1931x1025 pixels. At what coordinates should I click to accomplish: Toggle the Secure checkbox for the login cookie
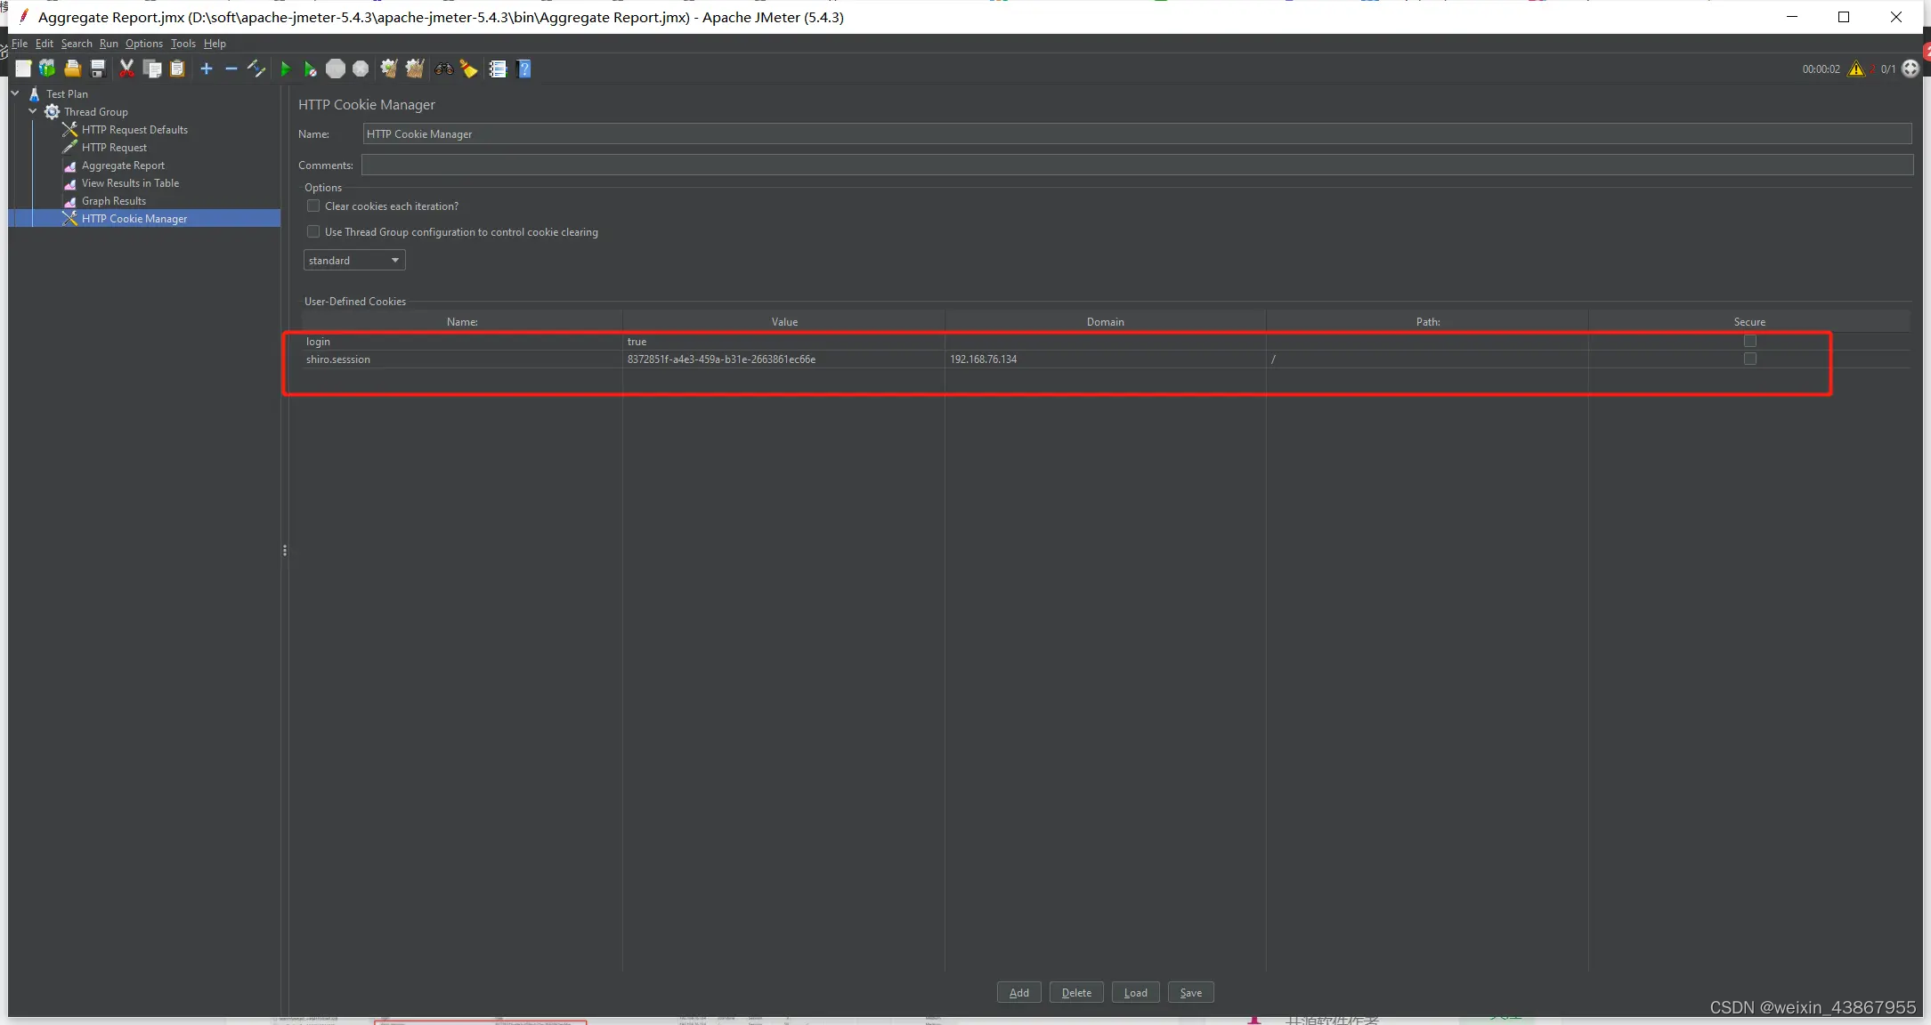pos(1749,341)
